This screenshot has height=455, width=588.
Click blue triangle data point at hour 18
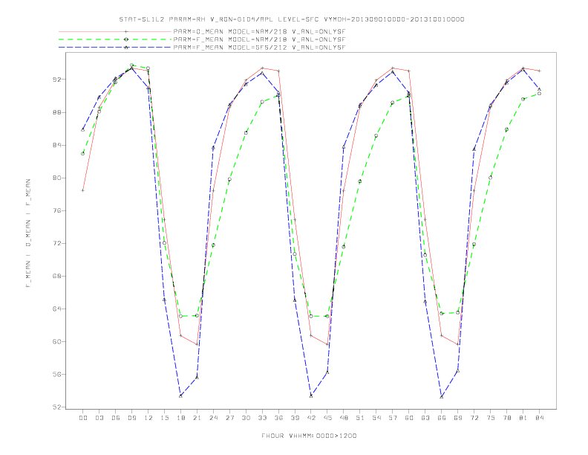[x=180, y=396]
